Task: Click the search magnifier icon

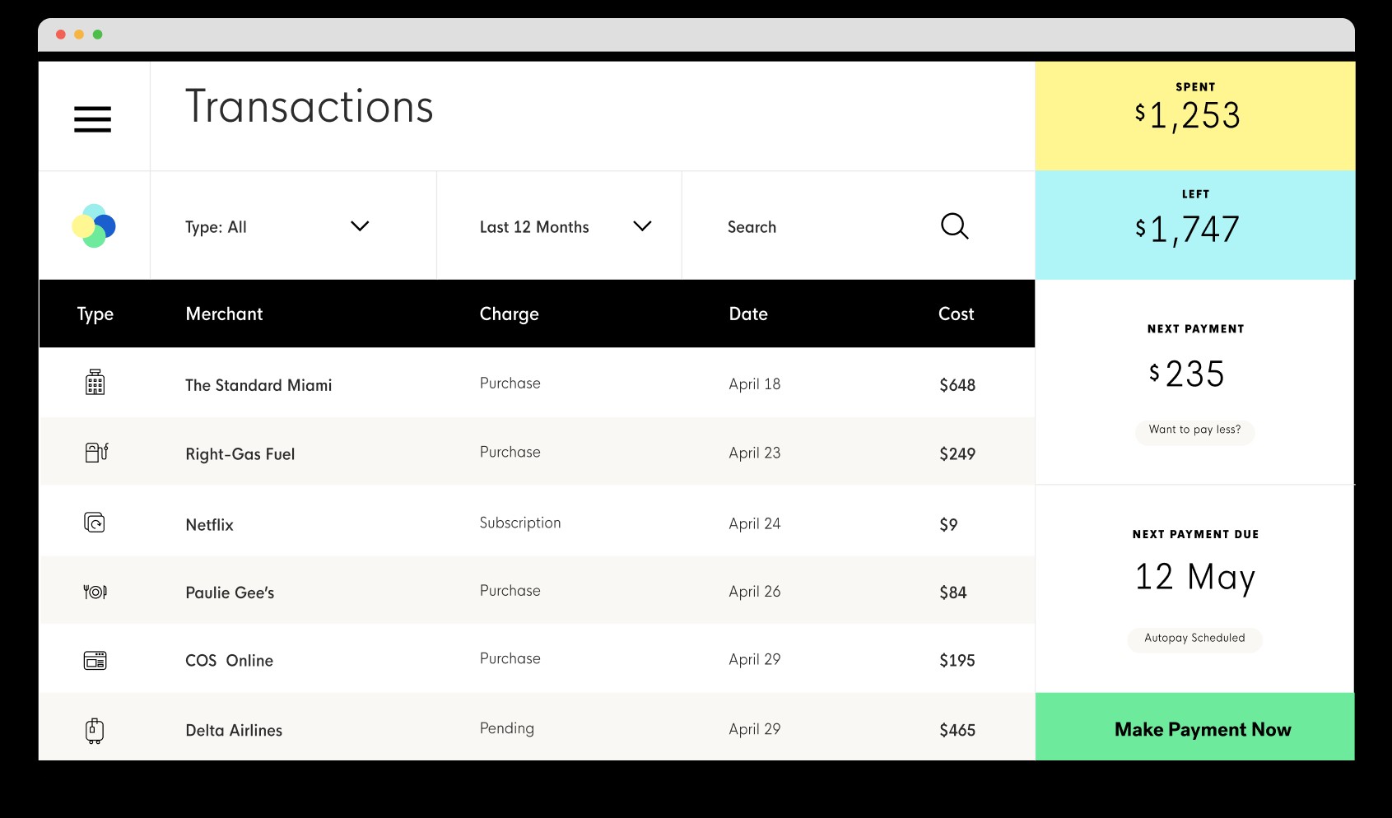Action: (x=954, y=225)
